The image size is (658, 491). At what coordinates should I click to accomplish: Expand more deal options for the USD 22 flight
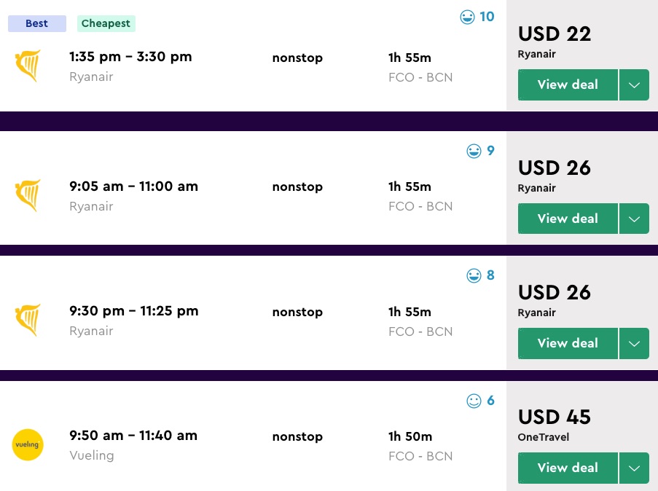[634, 85]
